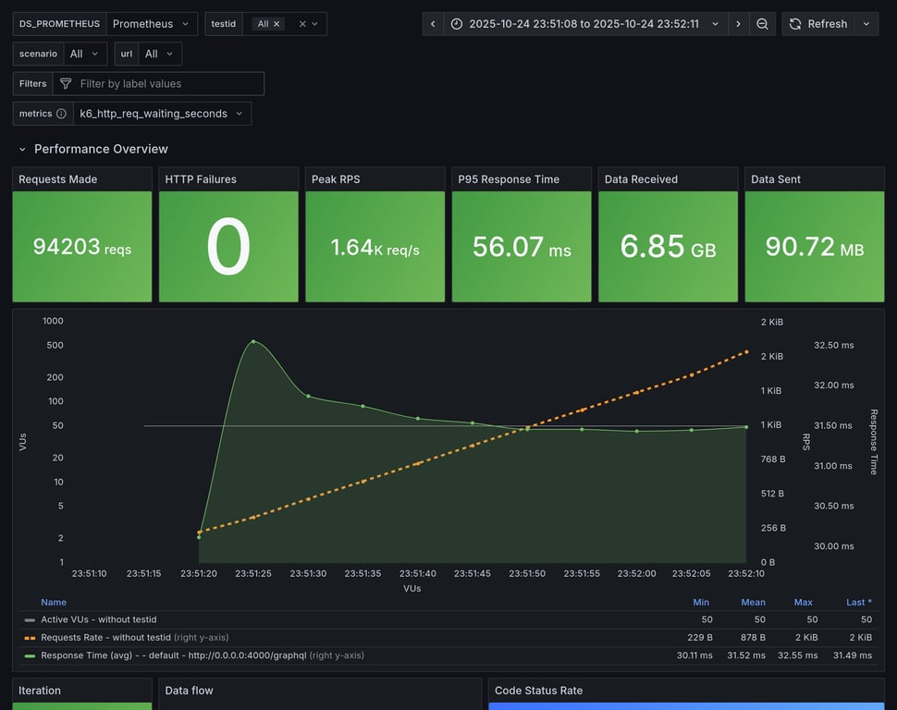The width and height of the screenshot is (897, 710).
Task: Open the DS_PROMETHEUS Prometheus dropdown
Action: (x=151, y=24)
